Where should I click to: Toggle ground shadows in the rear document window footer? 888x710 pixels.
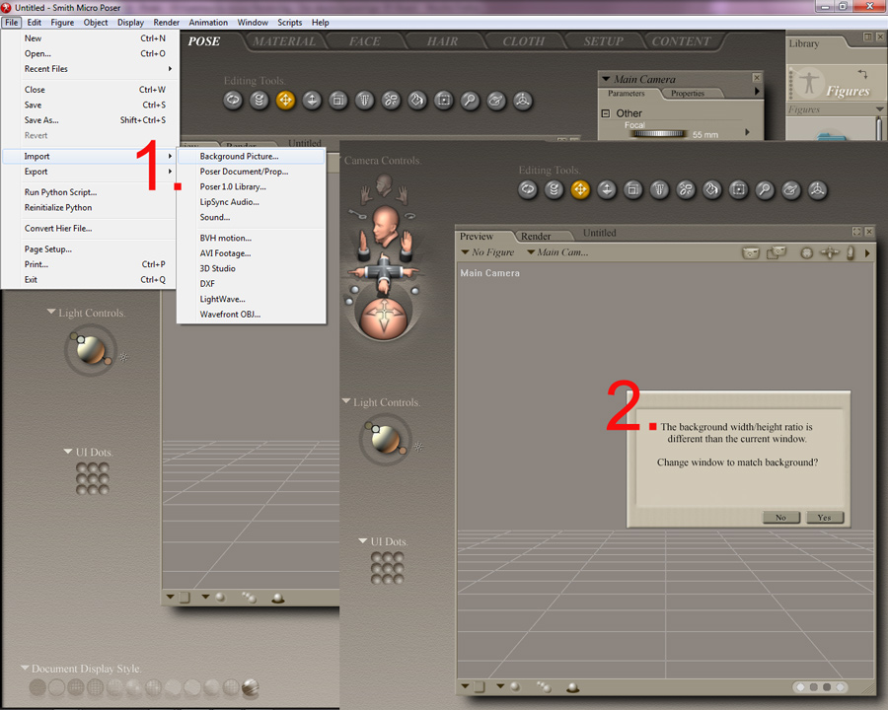[x=277, y=598]
